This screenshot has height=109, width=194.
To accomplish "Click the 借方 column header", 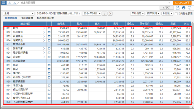I will tap(79, 24).
